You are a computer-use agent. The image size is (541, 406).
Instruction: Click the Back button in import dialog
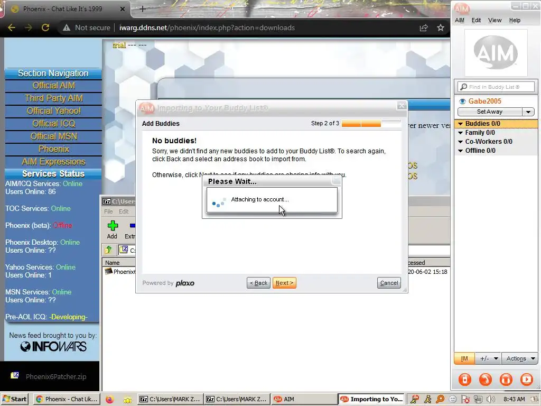click(258, 283)
